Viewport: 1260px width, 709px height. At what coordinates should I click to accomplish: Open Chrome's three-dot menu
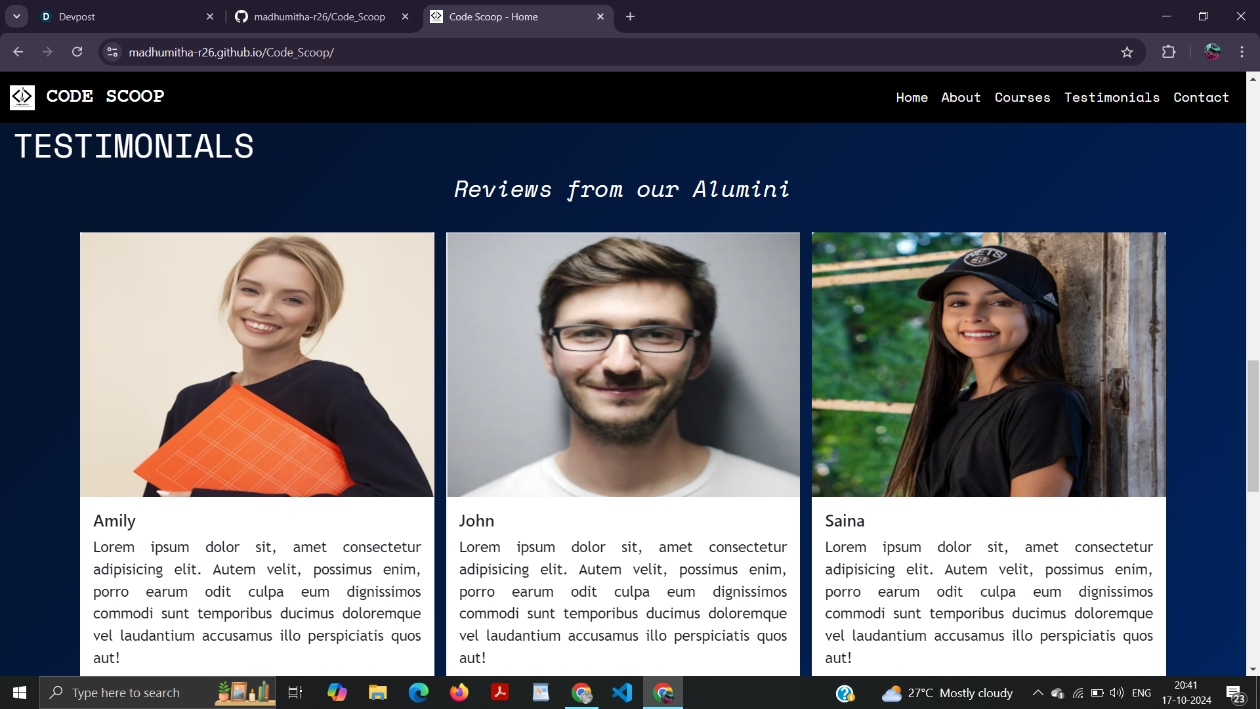(1242, 53)
